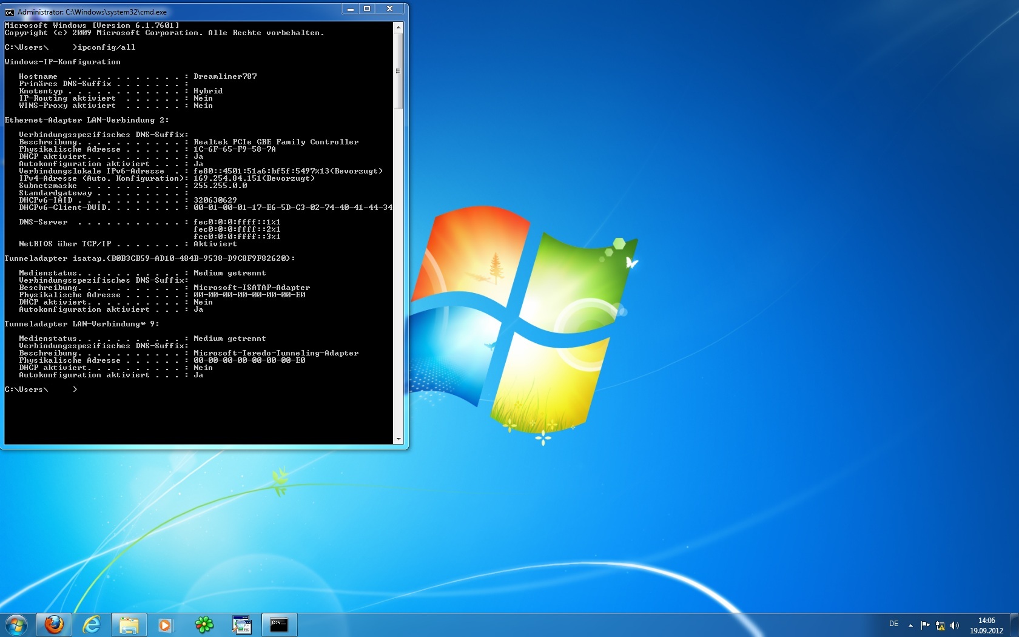The image size is (1019, 637).
Task: Click the hostname value Dreamliner787
Action: pyautogui.click(x=225, y=76)
